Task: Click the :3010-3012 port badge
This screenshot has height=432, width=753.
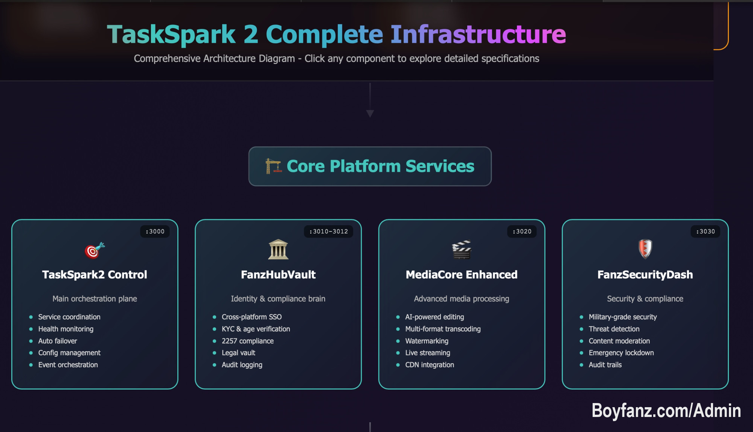Action: (x=328, y=232)
